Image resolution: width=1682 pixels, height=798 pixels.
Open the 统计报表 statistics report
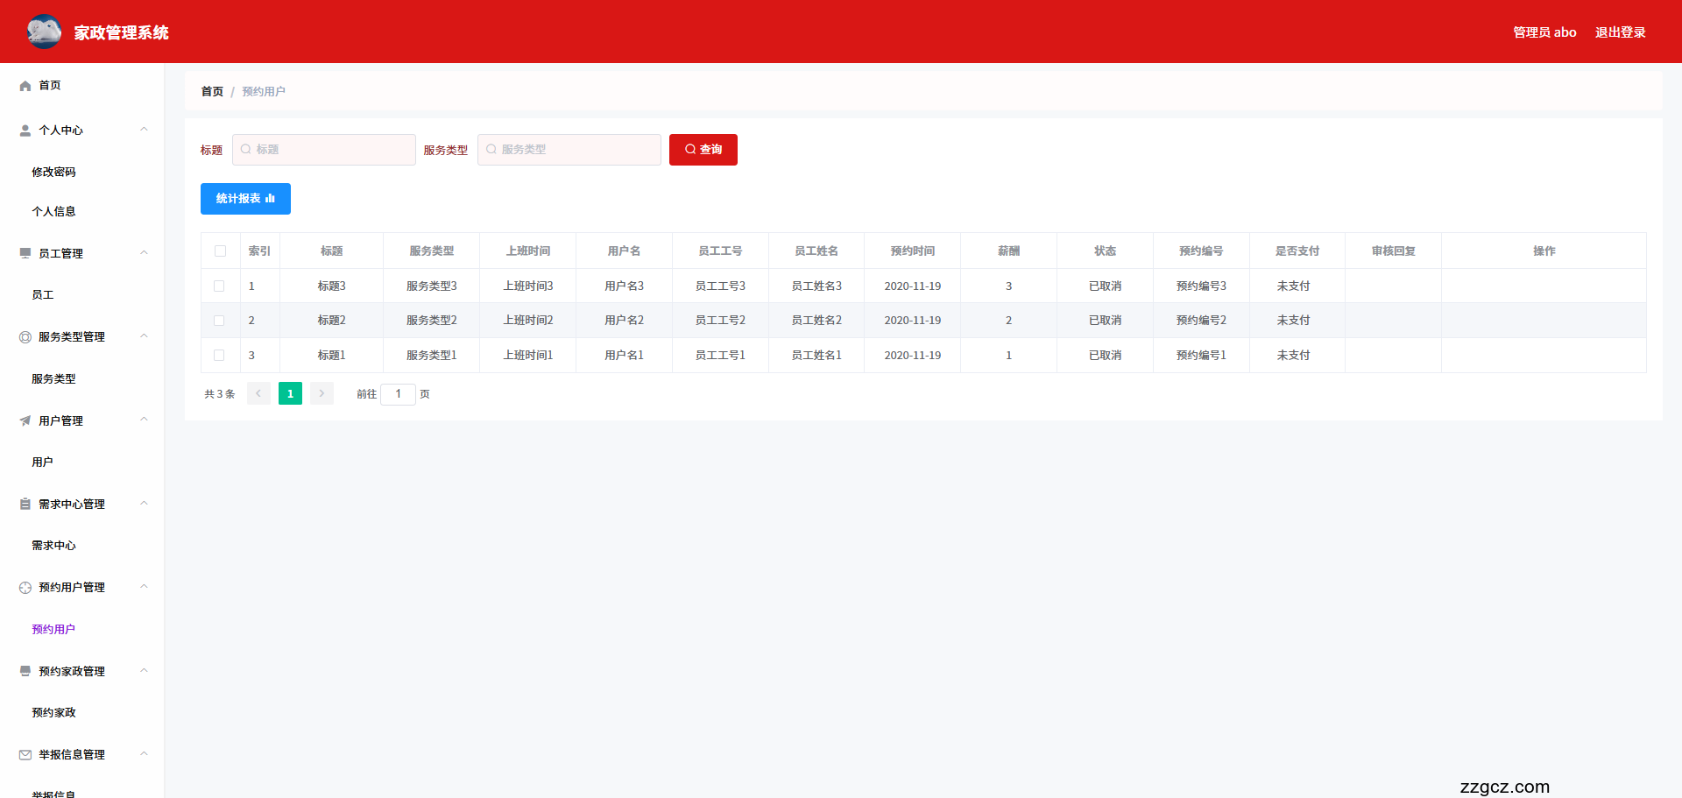coord(245,199)
